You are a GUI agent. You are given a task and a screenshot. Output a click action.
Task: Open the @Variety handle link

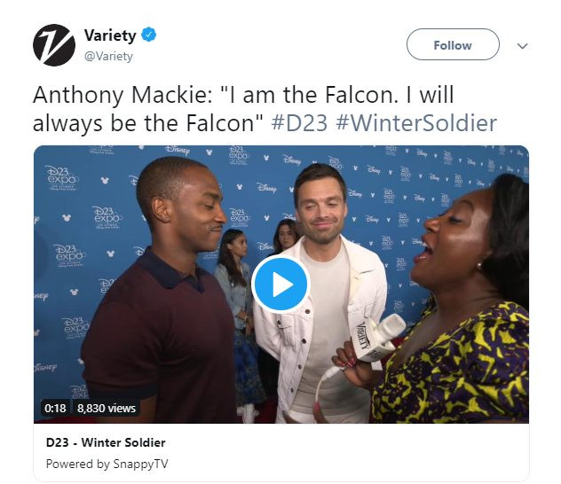tap(108, 57)
